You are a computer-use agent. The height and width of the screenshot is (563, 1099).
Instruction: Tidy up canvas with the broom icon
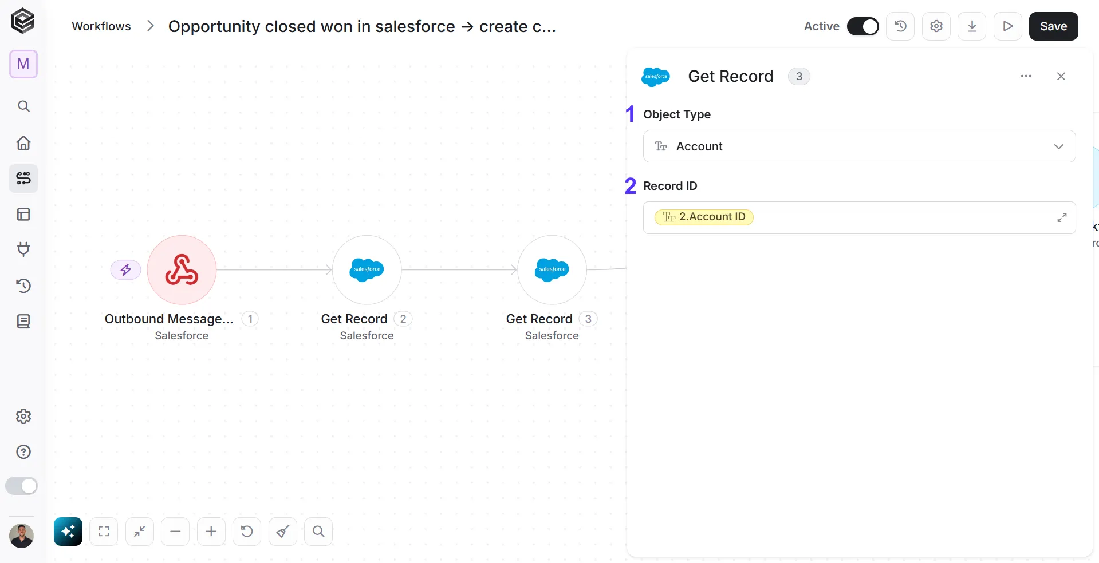tap(283, 532)
